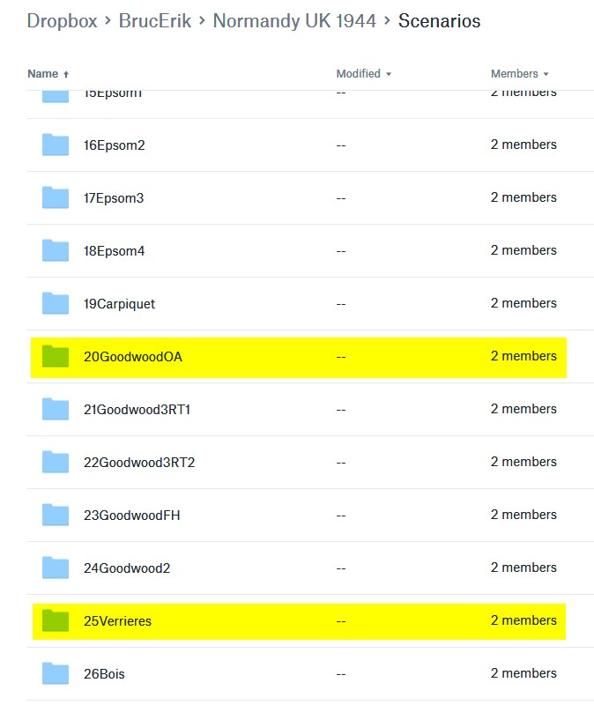Click the folder icon for 16Epsom2

click(x=55, y=145)
